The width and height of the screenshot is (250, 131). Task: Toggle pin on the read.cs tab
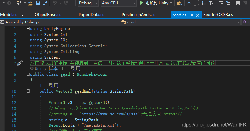coord(191,15)
